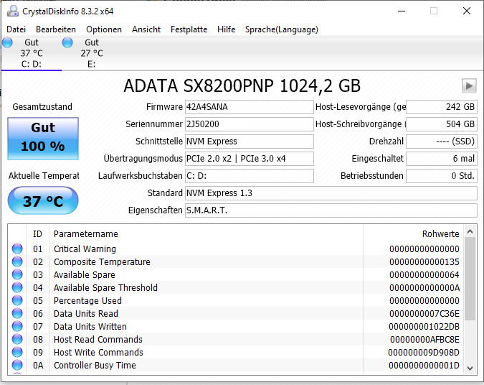
Task: Open the Bearbeiten menu
Action: (56, 29)
